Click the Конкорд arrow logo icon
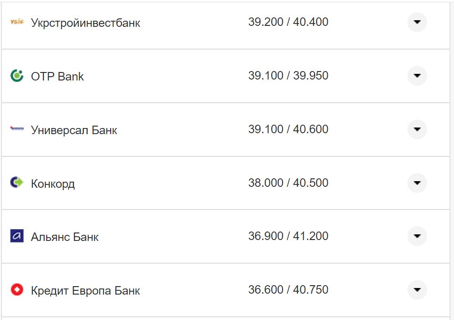The height and width of the screenshot is (320, 454). [x=17, y=182]
